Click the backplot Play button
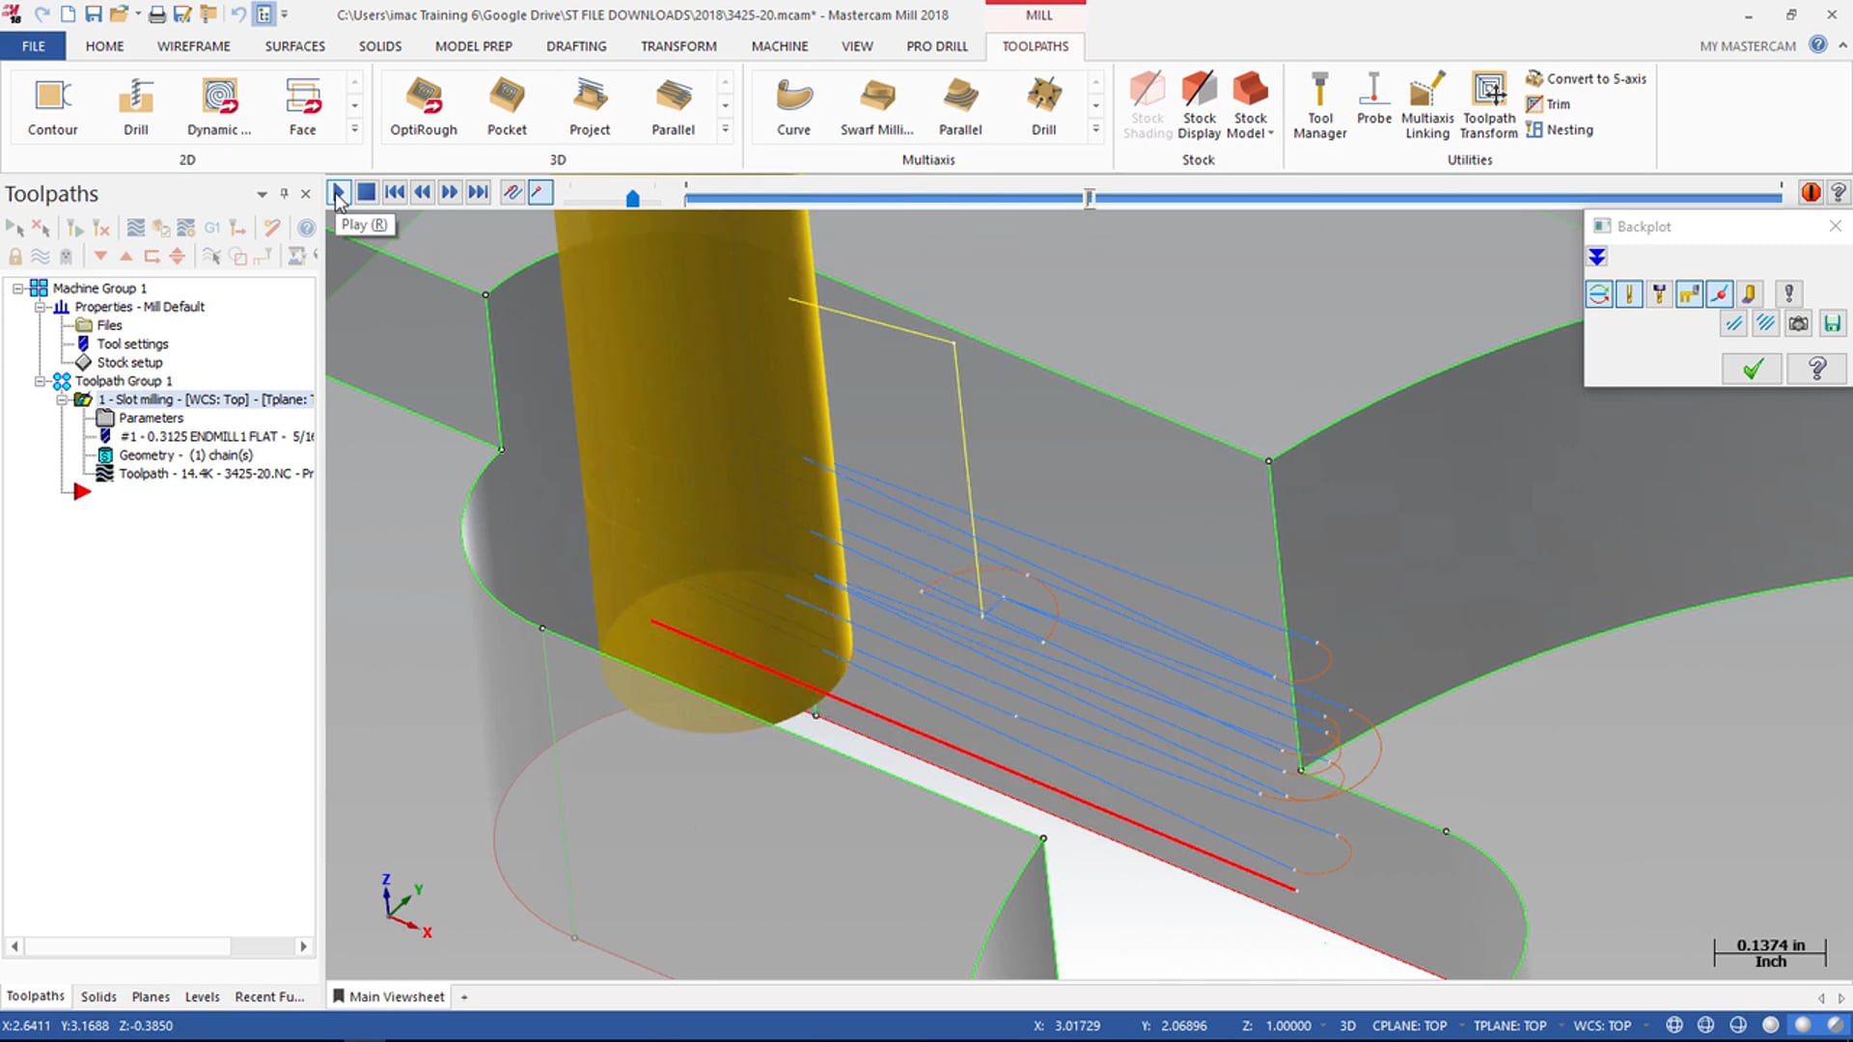 (x=339, y=192)
